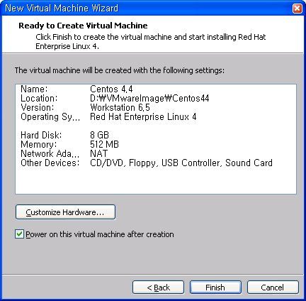306x301 pixels.
Task: Click the Finish button
Action: tap(215, 288)
